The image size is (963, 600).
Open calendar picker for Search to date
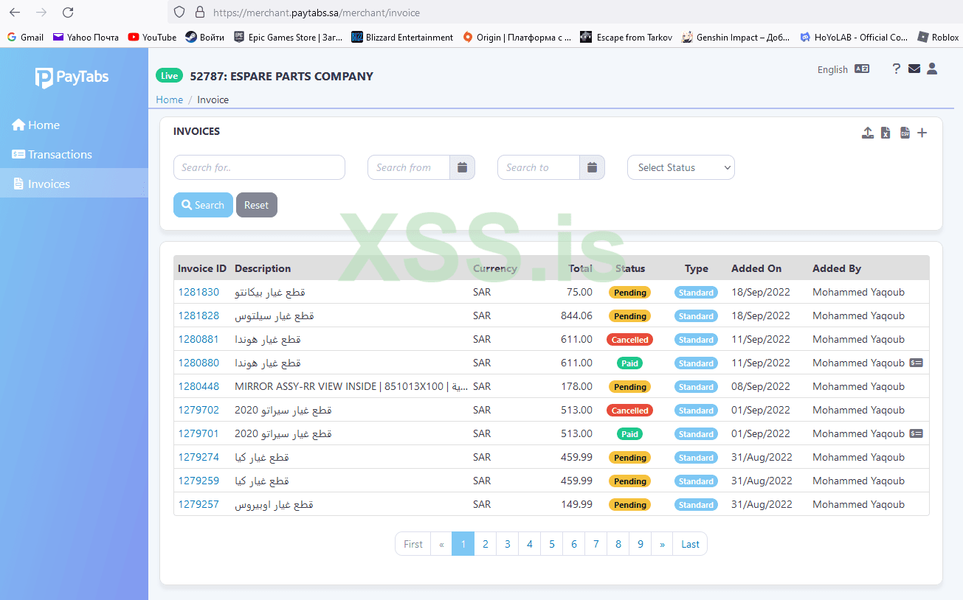pyautogui.click(x=592, y=167)
